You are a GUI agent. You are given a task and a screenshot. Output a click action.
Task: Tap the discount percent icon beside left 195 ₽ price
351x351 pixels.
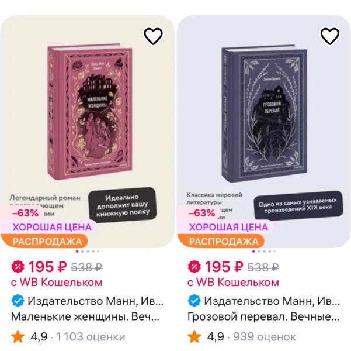point(18,267)
